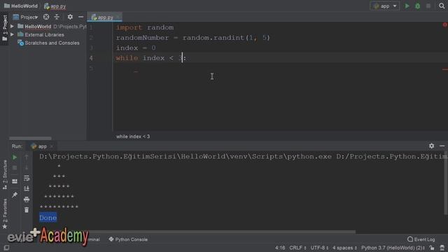Viewport: 448px width, 252px height.
Task: Close the app tab in Run panel
Action: [x=51, y=146]
